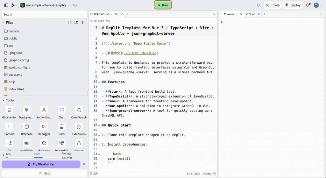Image resolution: width=326 pixels, height=178 pixels.
Task: Click the Try Ghostwriter button
Action: [41, 164]
